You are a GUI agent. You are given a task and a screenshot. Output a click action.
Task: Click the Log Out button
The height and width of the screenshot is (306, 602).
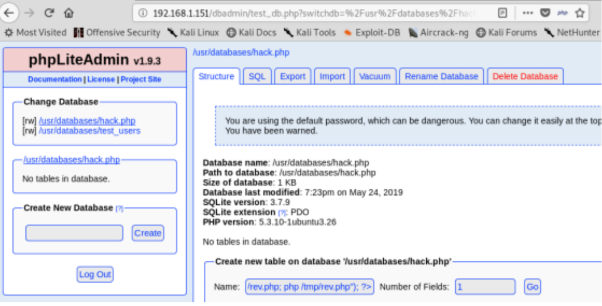coord(95,274)
